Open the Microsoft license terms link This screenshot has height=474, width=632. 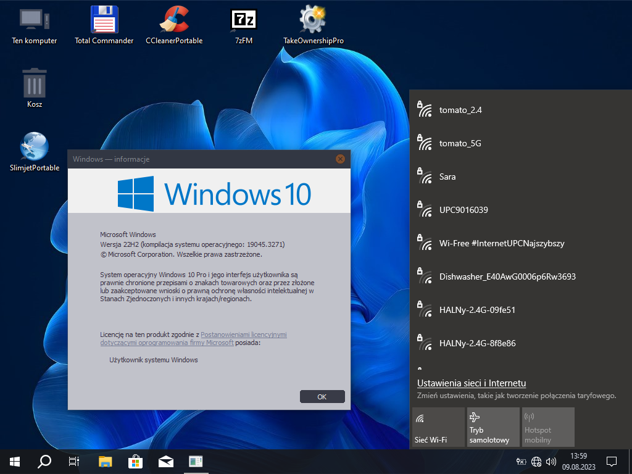(243, 335)
